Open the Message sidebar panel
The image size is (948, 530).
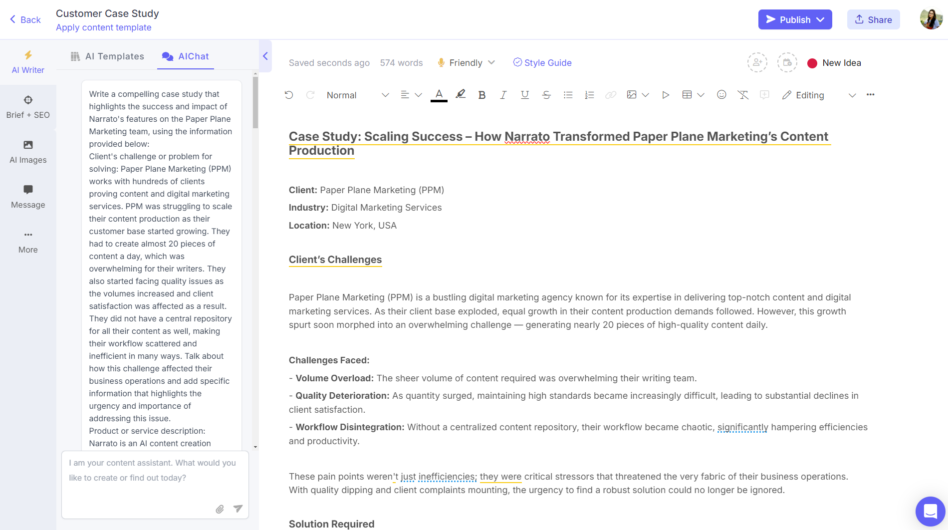pos(28,197)
